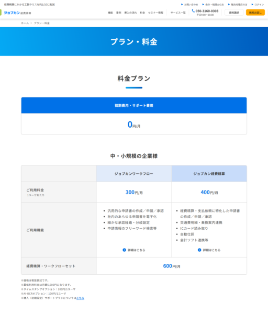Click the 料金プラン heading
This screenshot has width=268, height=314.
click(134, 78)
